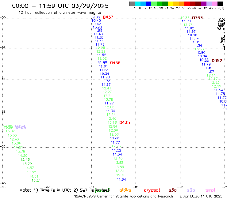Screen dimensions: 227x199
Task: Click the purple swatch in the color scale
Action: [x=204, y=4]
